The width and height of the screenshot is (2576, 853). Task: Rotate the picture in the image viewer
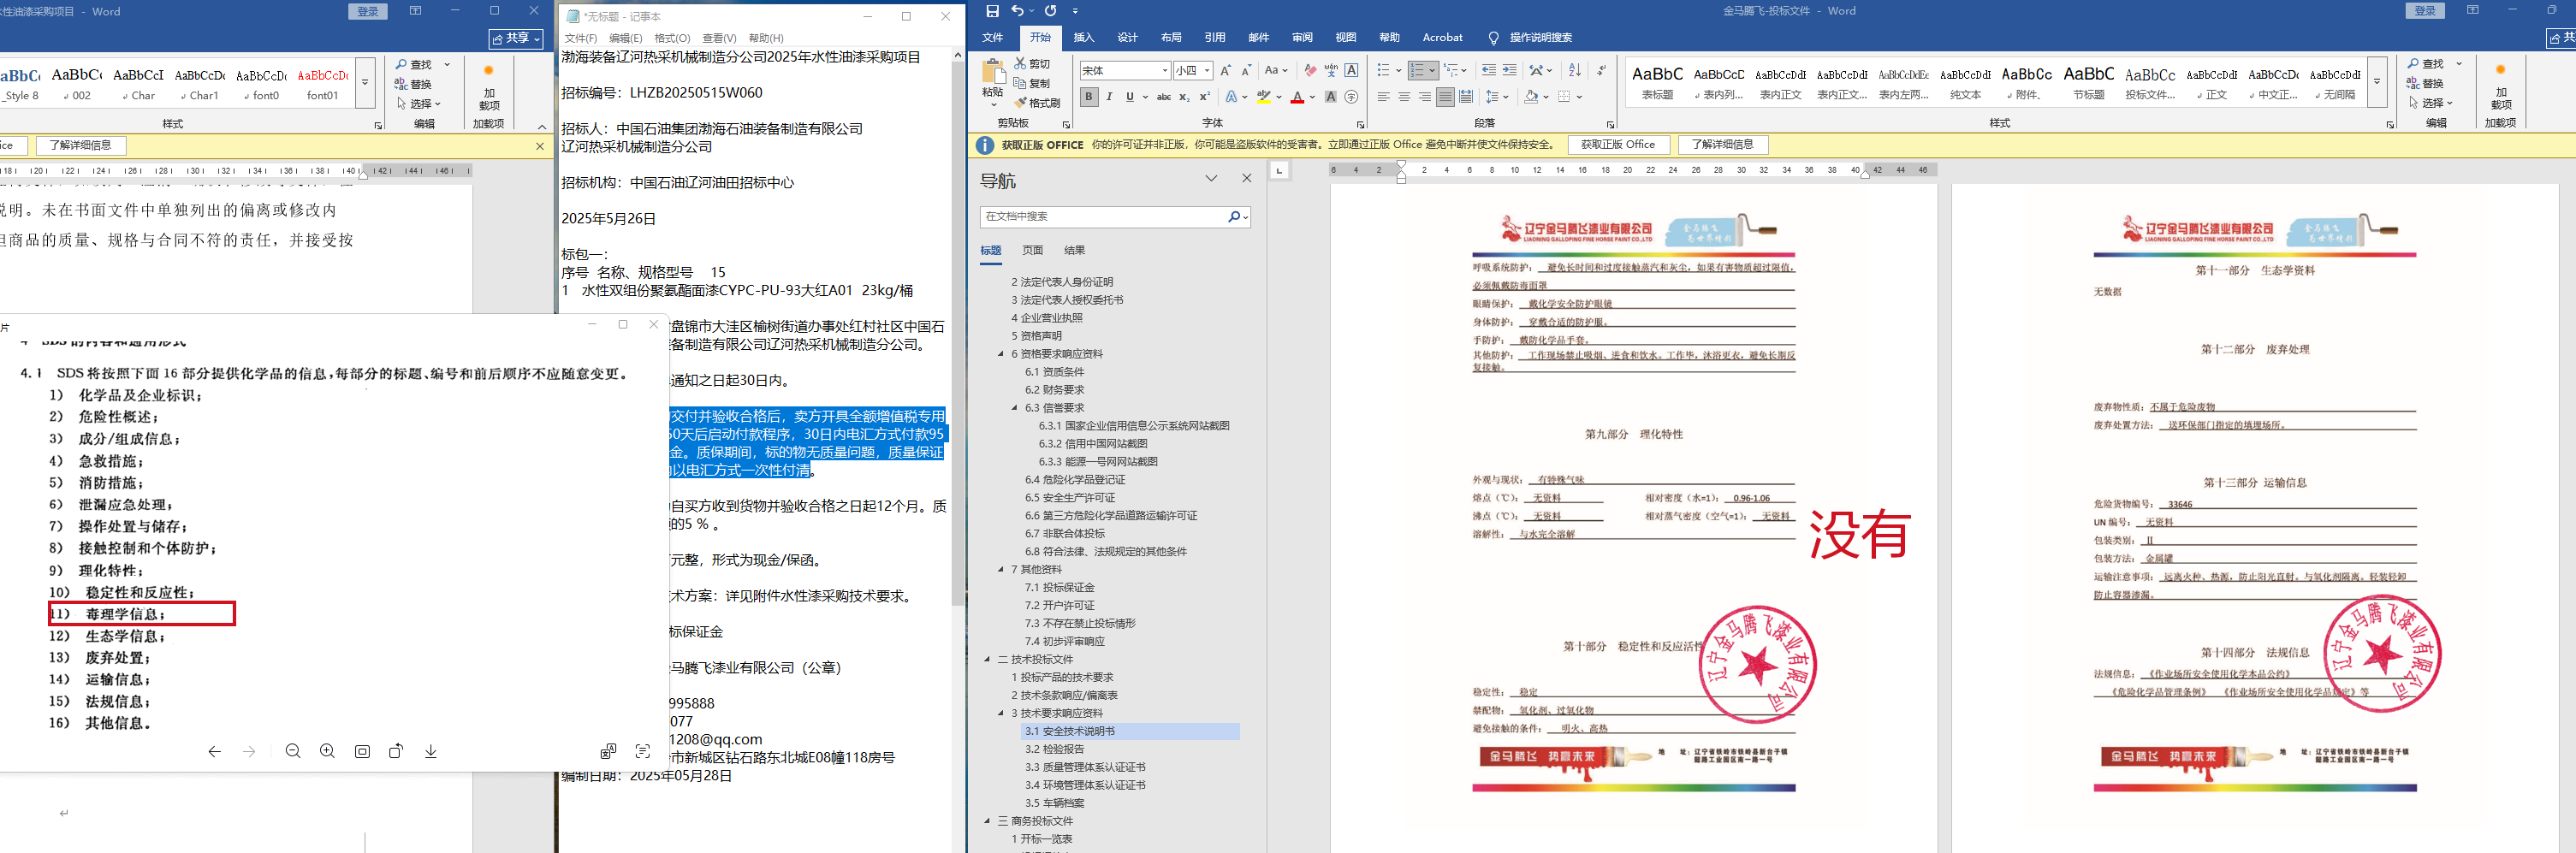pyautogui.click(x=396, y=751)
